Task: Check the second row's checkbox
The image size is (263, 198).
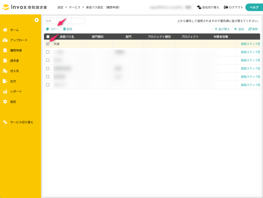Action: tap(48, 52)
